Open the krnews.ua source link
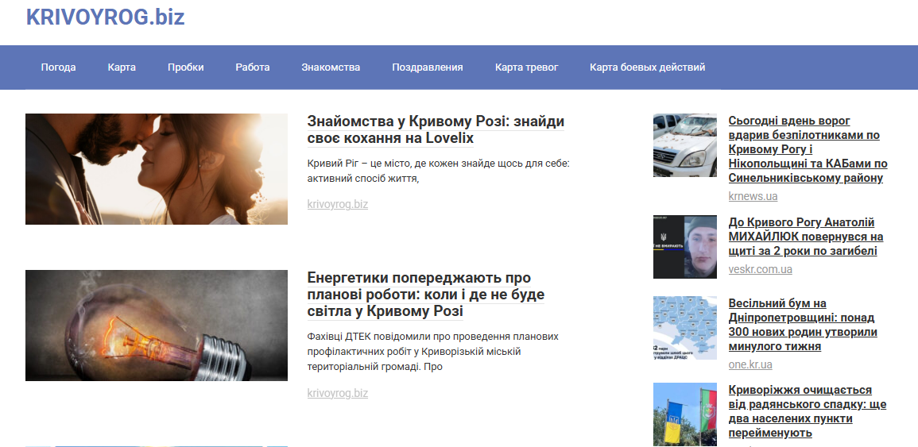 [753, 196]
